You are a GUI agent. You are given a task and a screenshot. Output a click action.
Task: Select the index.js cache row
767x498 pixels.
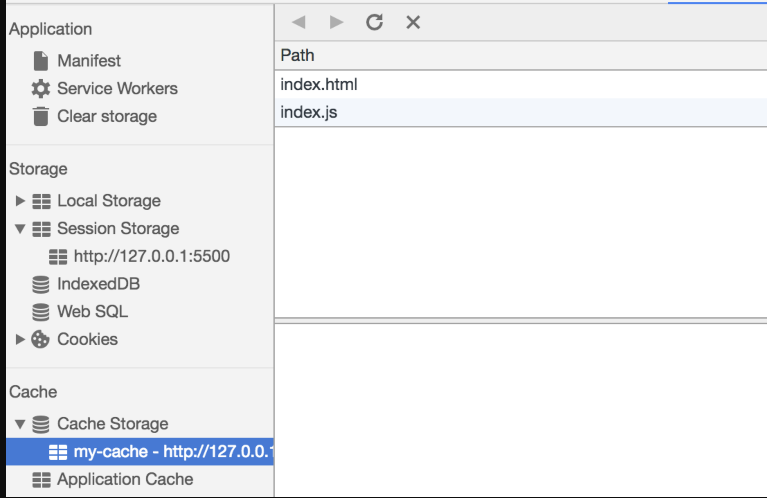[309, 113]
